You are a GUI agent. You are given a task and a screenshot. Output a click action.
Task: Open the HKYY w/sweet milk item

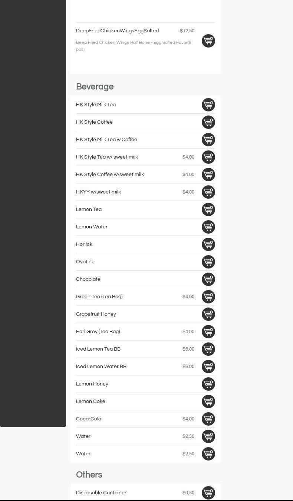98,192
